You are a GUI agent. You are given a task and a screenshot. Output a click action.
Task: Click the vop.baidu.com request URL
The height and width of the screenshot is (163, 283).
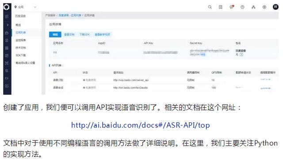pyautogui.click(x=131, y=80)
